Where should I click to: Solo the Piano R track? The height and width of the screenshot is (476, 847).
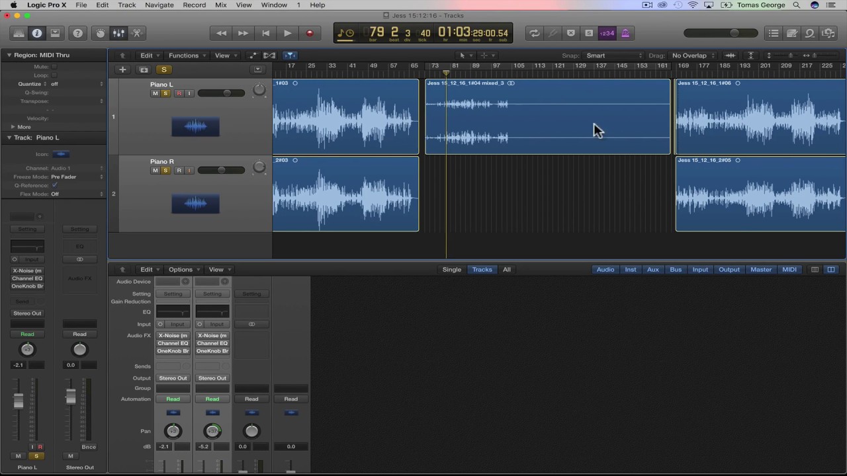pyautogui.click(x=165, y=171)
